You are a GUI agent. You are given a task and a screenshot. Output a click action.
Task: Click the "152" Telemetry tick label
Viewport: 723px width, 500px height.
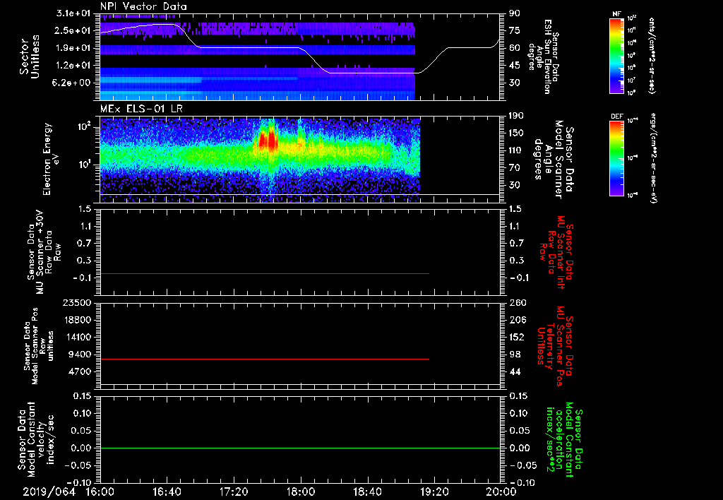518,337
